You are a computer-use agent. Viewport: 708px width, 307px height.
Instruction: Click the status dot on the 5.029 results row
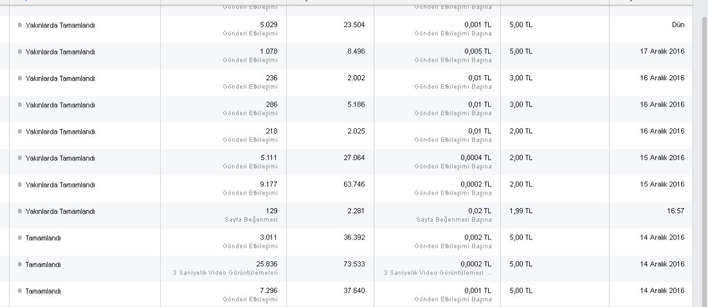tap(19, 25)
